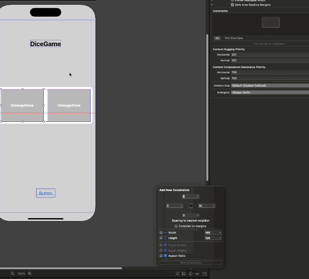Select the DiceGame label on canvas
Screen dimensions: 309x279
pos(45,44)
